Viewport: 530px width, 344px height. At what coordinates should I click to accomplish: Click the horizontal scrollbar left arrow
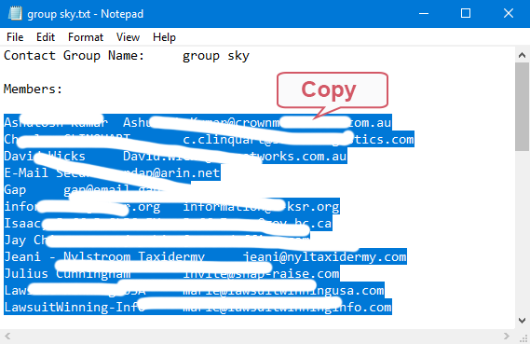(x=7, y=336)
